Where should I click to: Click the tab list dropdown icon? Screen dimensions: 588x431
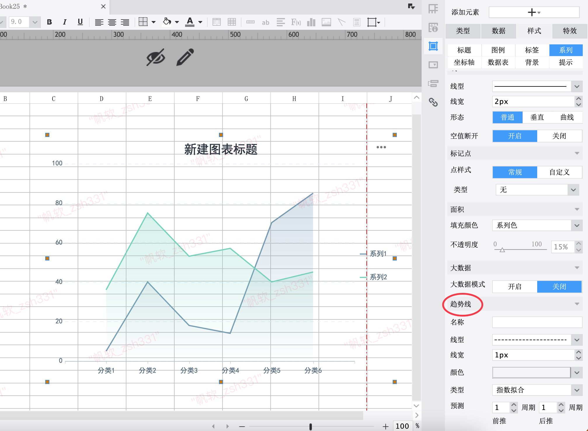click(x=411, y=6)
